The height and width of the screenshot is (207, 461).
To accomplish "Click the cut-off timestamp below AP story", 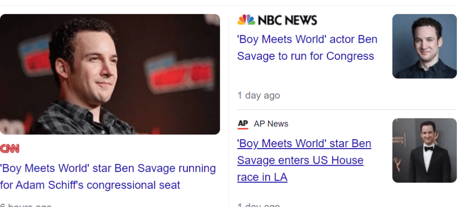I will 259,205.
